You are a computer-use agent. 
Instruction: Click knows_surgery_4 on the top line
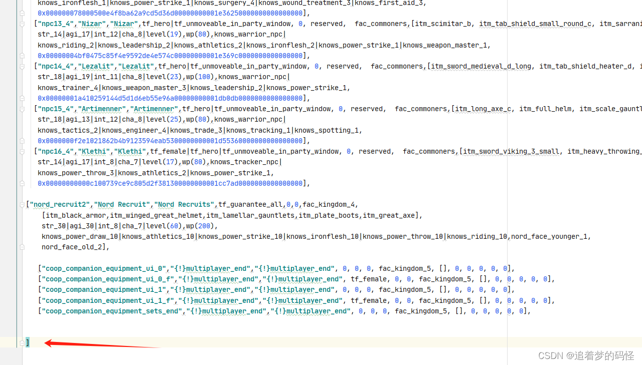pyautogui.click(x=224, y=3)
